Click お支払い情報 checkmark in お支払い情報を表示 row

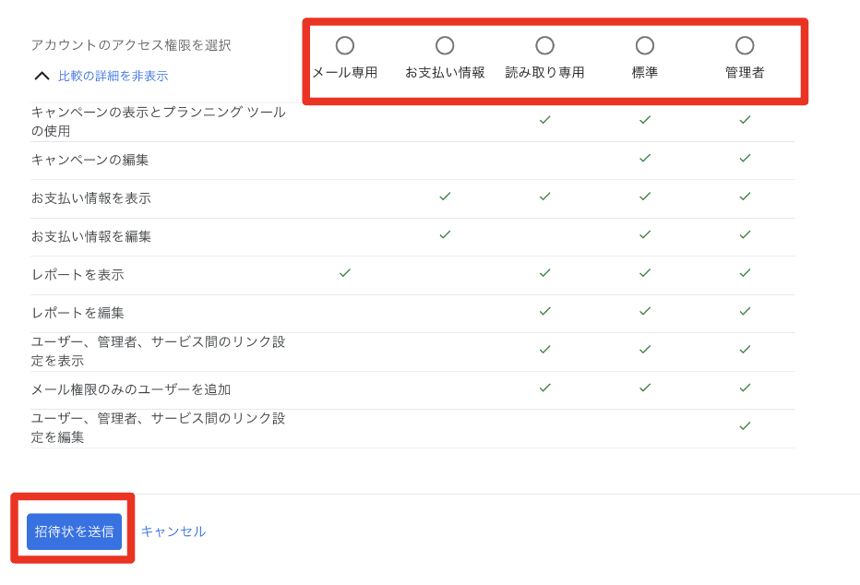click(445, 196)
